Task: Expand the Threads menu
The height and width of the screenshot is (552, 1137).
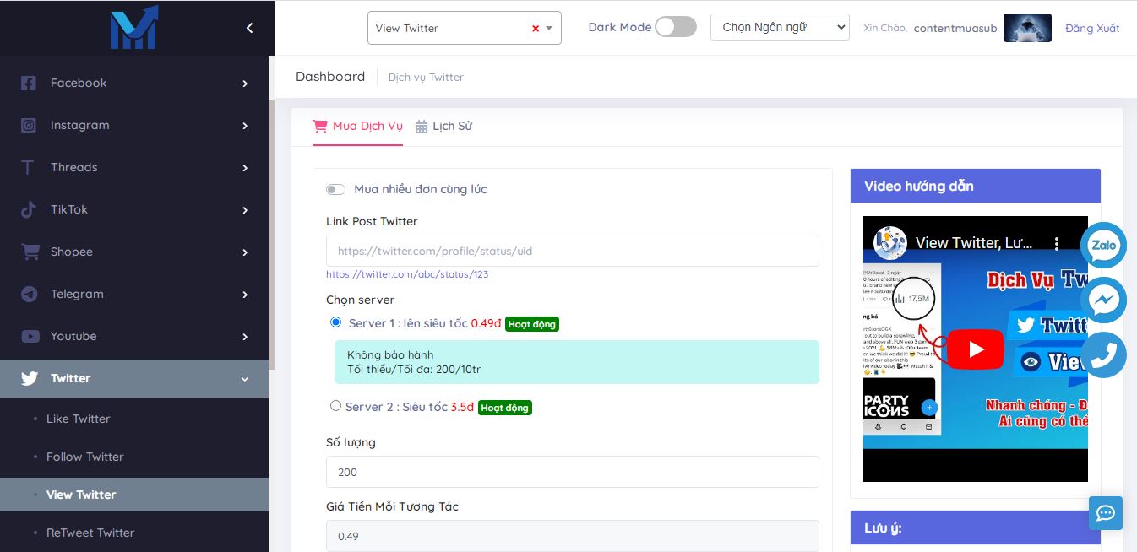Action: 245,168
